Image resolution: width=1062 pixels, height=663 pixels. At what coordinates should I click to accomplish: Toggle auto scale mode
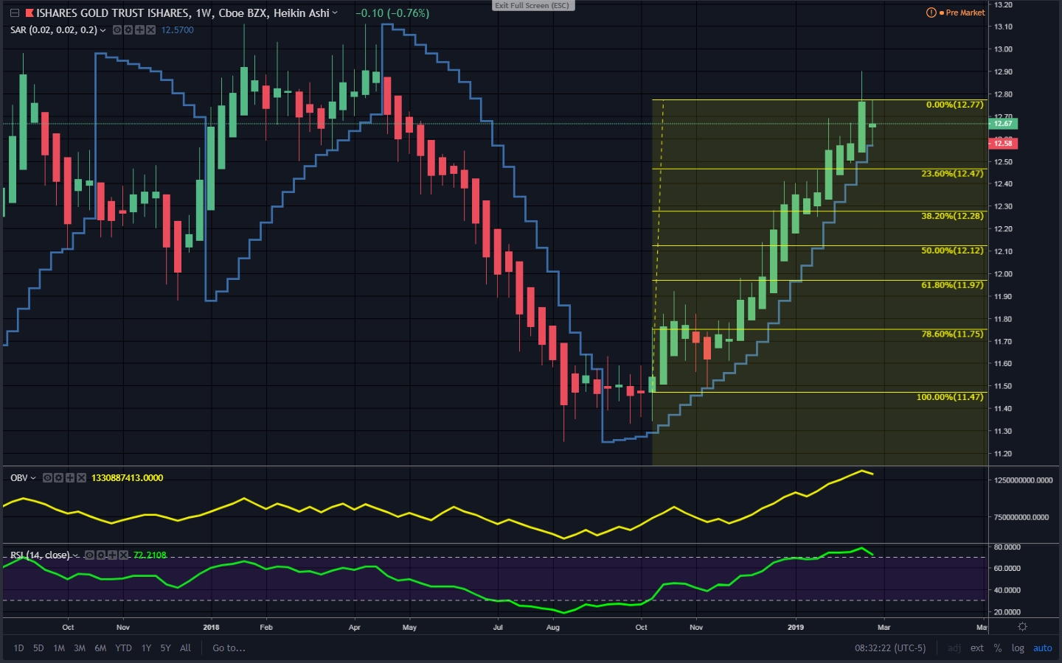[x=1043, y=648]
